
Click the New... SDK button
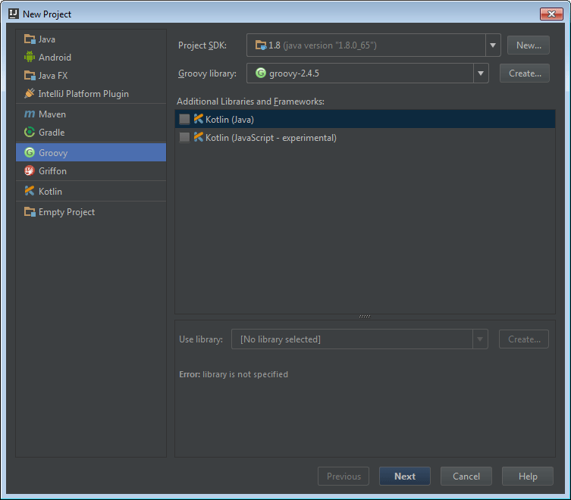[529, 45]
